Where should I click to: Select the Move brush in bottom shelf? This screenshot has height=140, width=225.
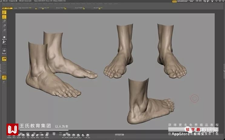pos(14,136)
